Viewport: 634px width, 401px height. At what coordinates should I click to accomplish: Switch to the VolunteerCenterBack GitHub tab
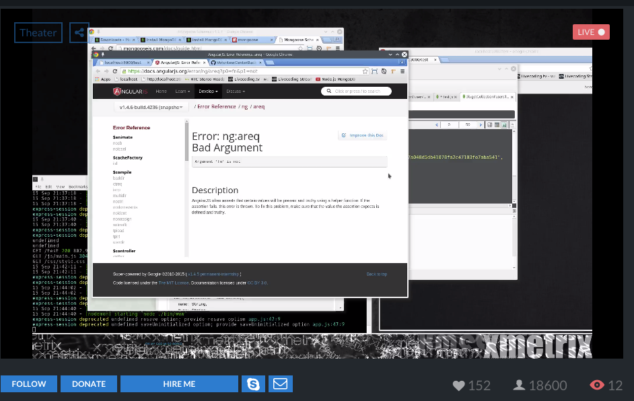tap(236, 63)
